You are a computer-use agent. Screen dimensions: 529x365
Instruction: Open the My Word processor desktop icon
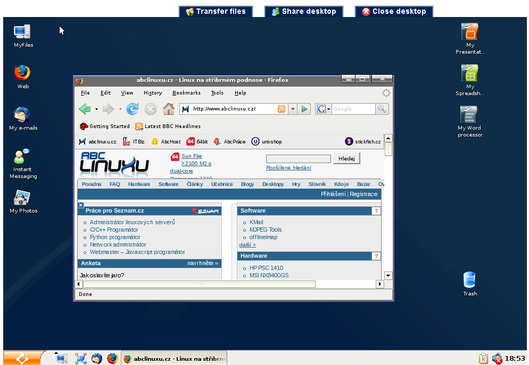coord(470,122)
